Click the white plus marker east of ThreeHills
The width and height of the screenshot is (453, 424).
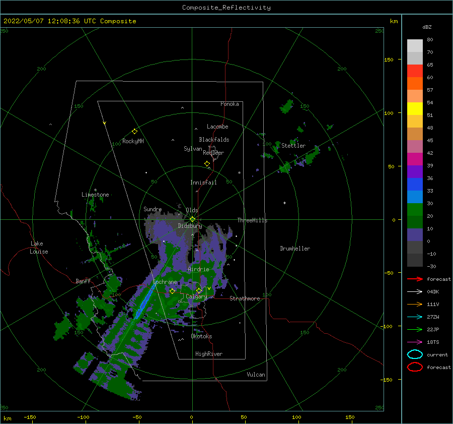click(284, 203)
